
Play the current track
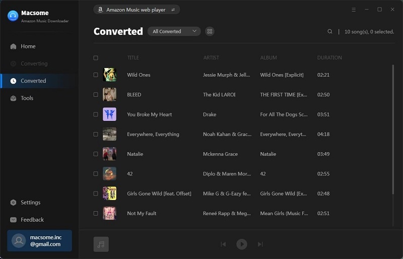click(x=242, y=244)
